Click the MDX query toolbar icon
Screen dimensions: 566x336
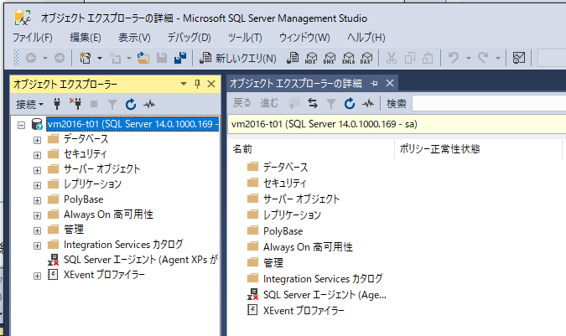pos(311,58)
